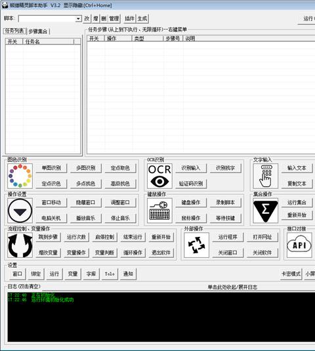
Task: Click the 改 edit script button
Action: point(87,18)
